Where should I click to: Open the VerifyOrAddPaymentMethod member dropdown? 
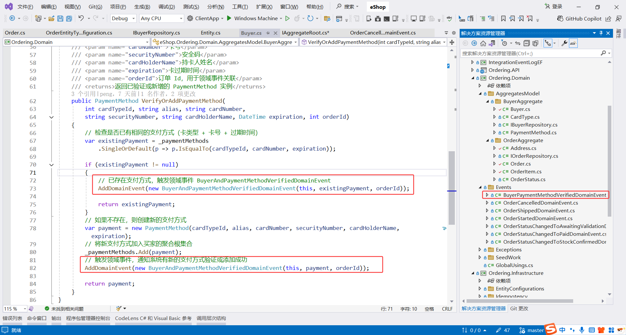click(x=373, y=42)
